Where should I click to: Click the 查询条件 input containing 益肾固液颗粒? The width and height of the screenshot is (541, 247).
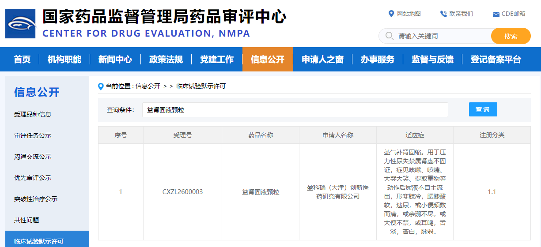(295, 110)
